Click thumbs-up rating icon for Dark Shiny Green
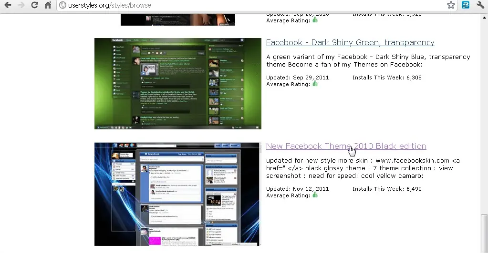 [315, 84]
